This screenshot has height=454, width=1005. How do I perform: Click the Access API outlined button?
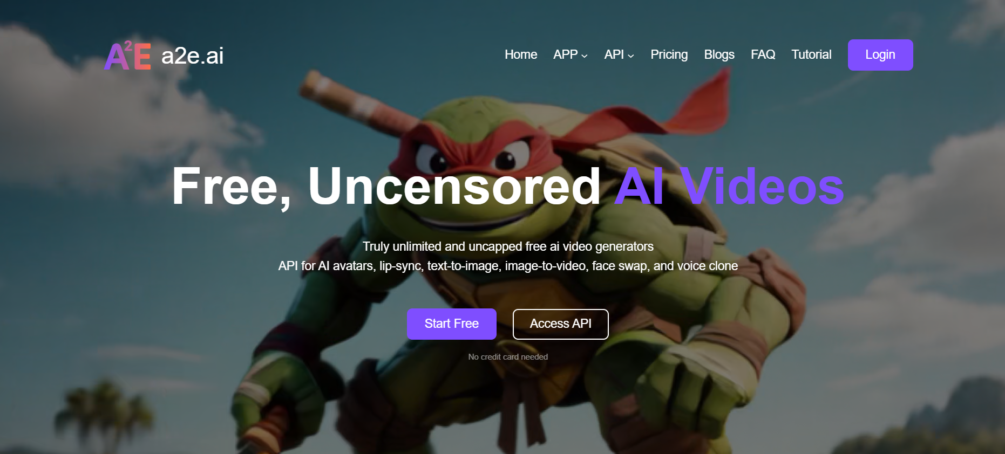pyautogui.click(x=561, y=324)
